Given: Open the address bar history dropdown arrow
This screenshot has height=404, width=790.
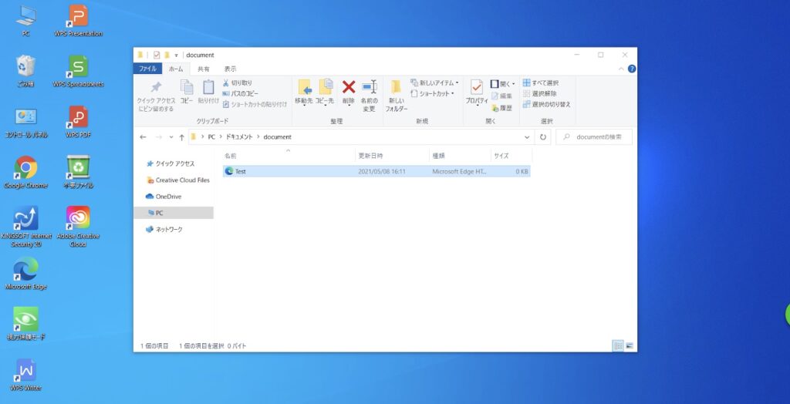Looking at the screenshot, I should pos(527,137).
